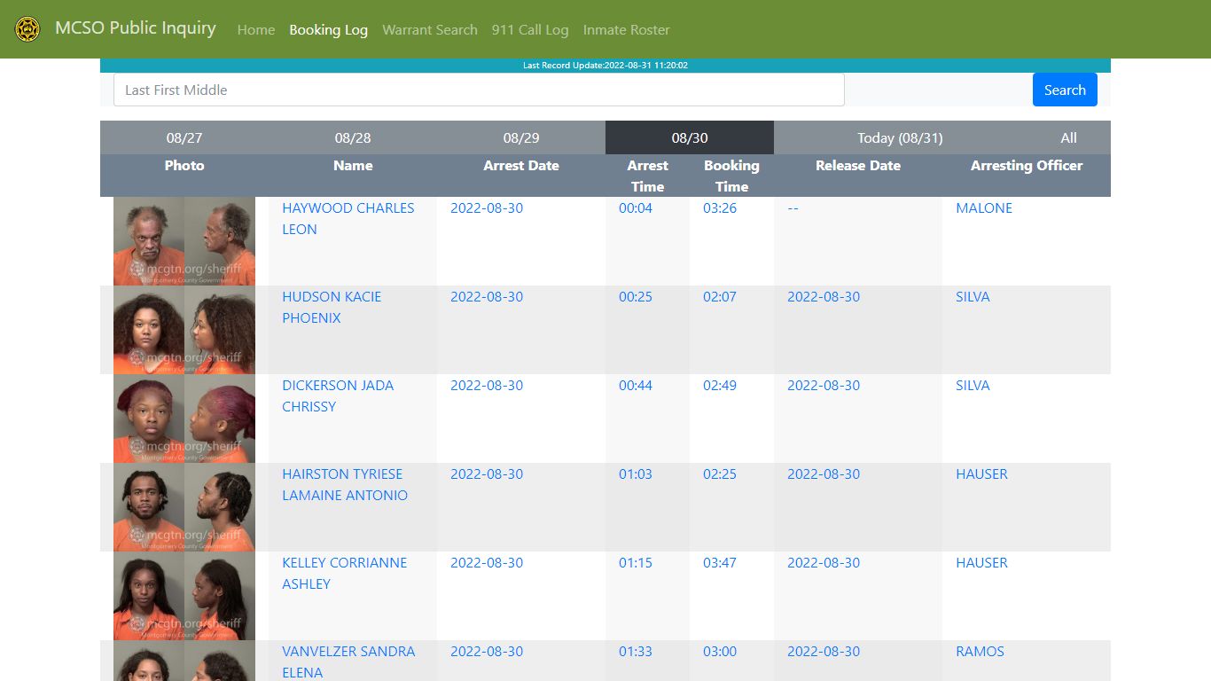Click Kelley's release date 2022-08-30

(x=824, y=562)
